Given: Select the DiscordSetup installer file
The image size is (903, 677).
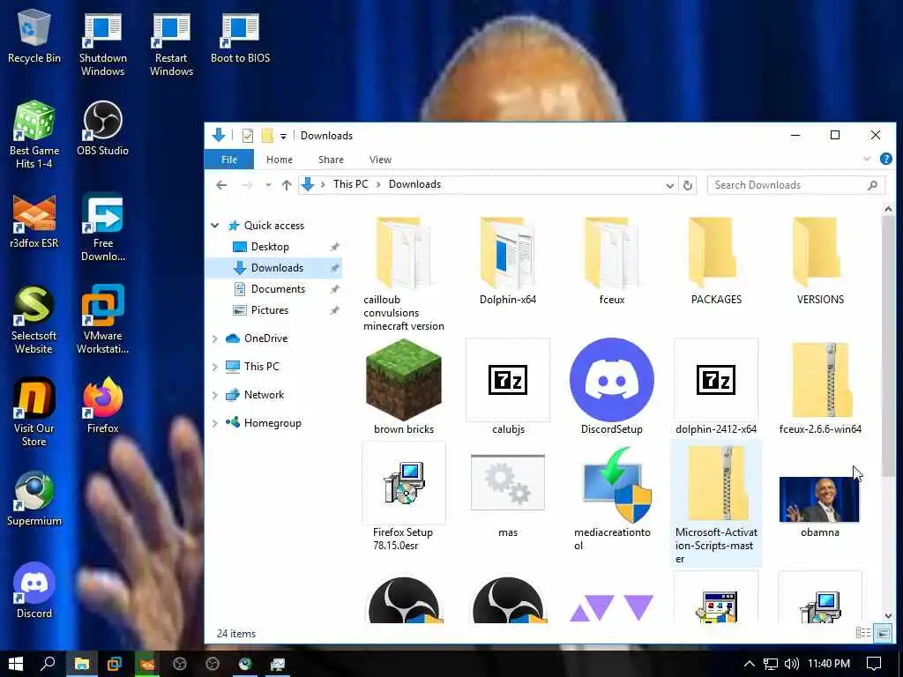Looking at the screenshot, I should pyautogui.click(x=612, y=387).
